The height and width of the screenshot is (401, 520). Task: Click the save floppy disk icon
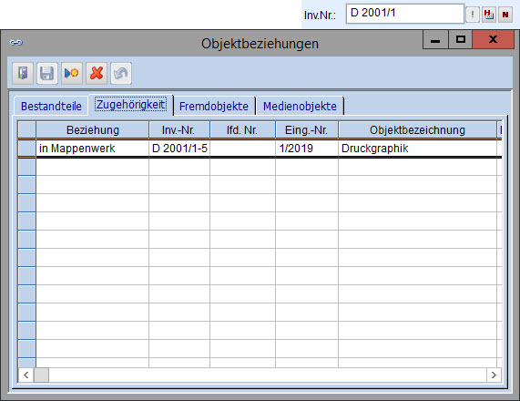[x=46, y=73]
